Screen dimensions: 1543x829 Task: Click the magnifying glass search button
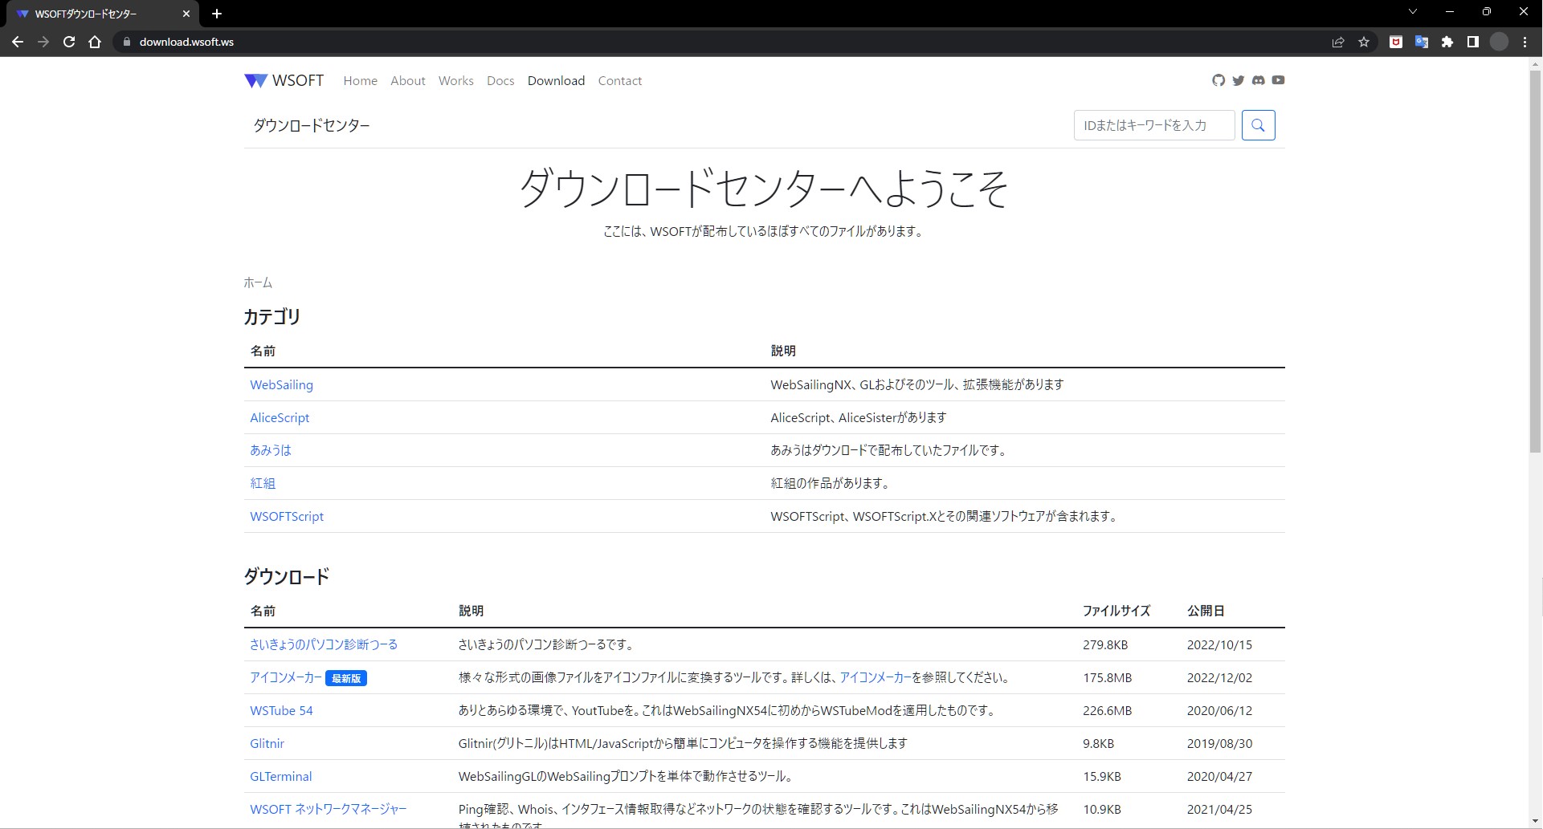(x=1258, y=125)
